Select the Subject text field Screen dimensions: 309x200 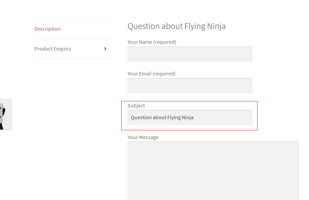coord(190,118)
